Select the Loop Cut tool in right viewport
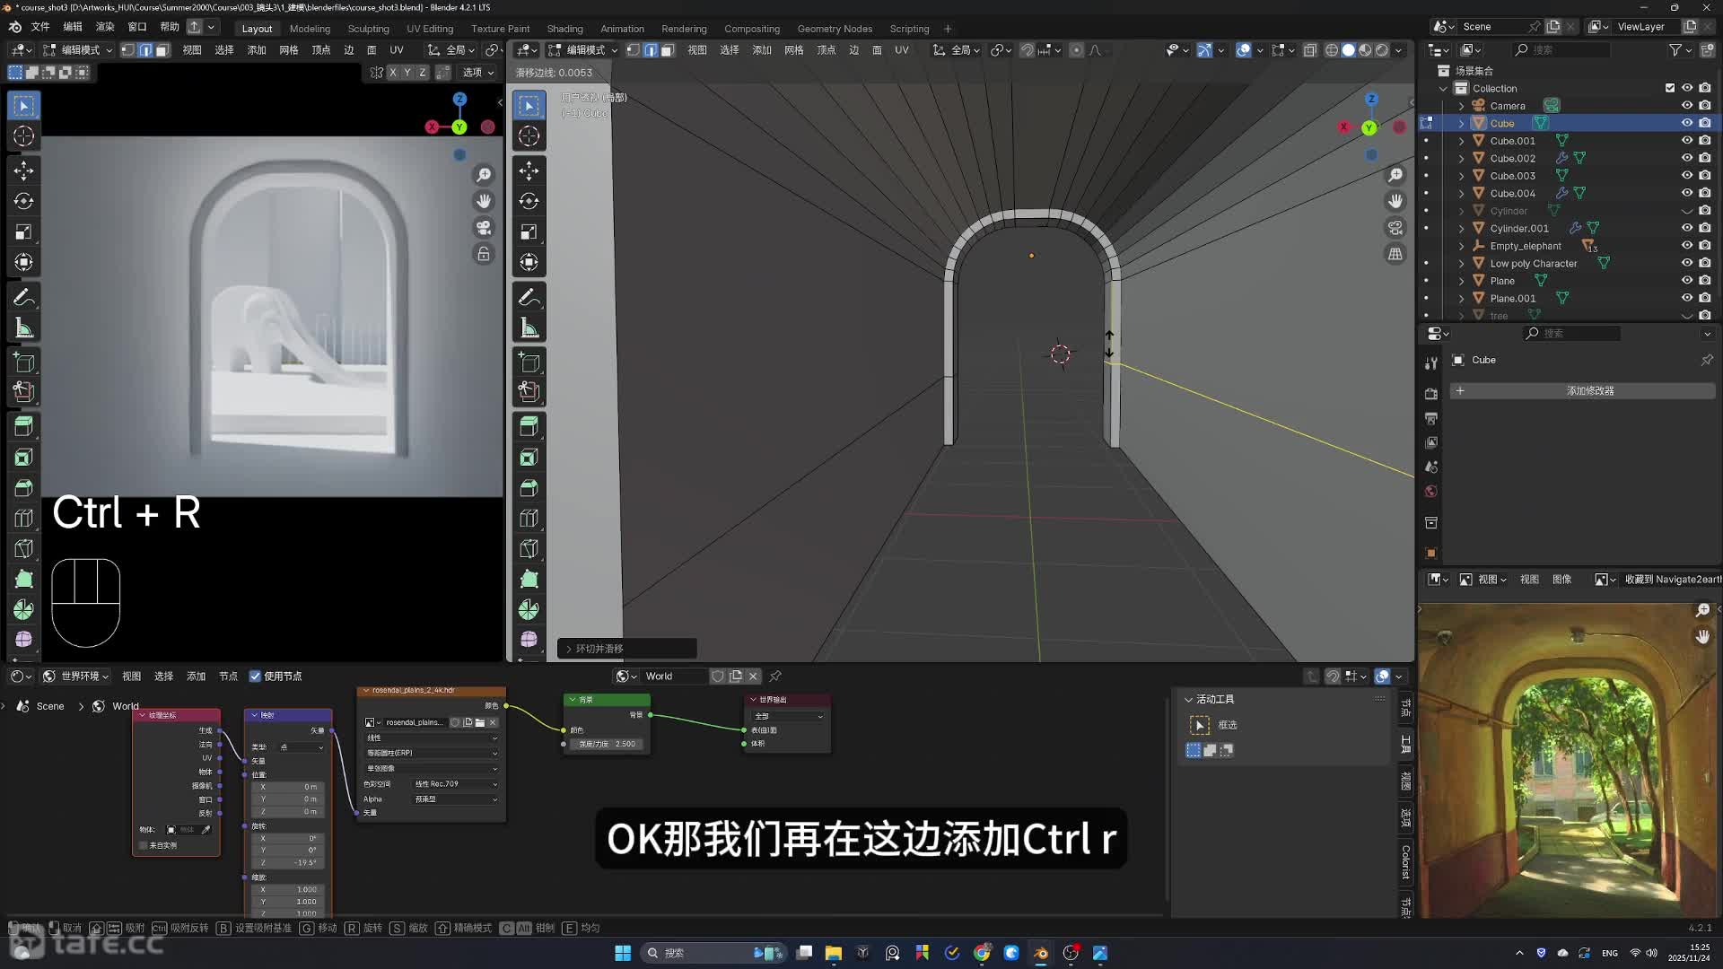The image size is (1723, 969). point(529,519)
